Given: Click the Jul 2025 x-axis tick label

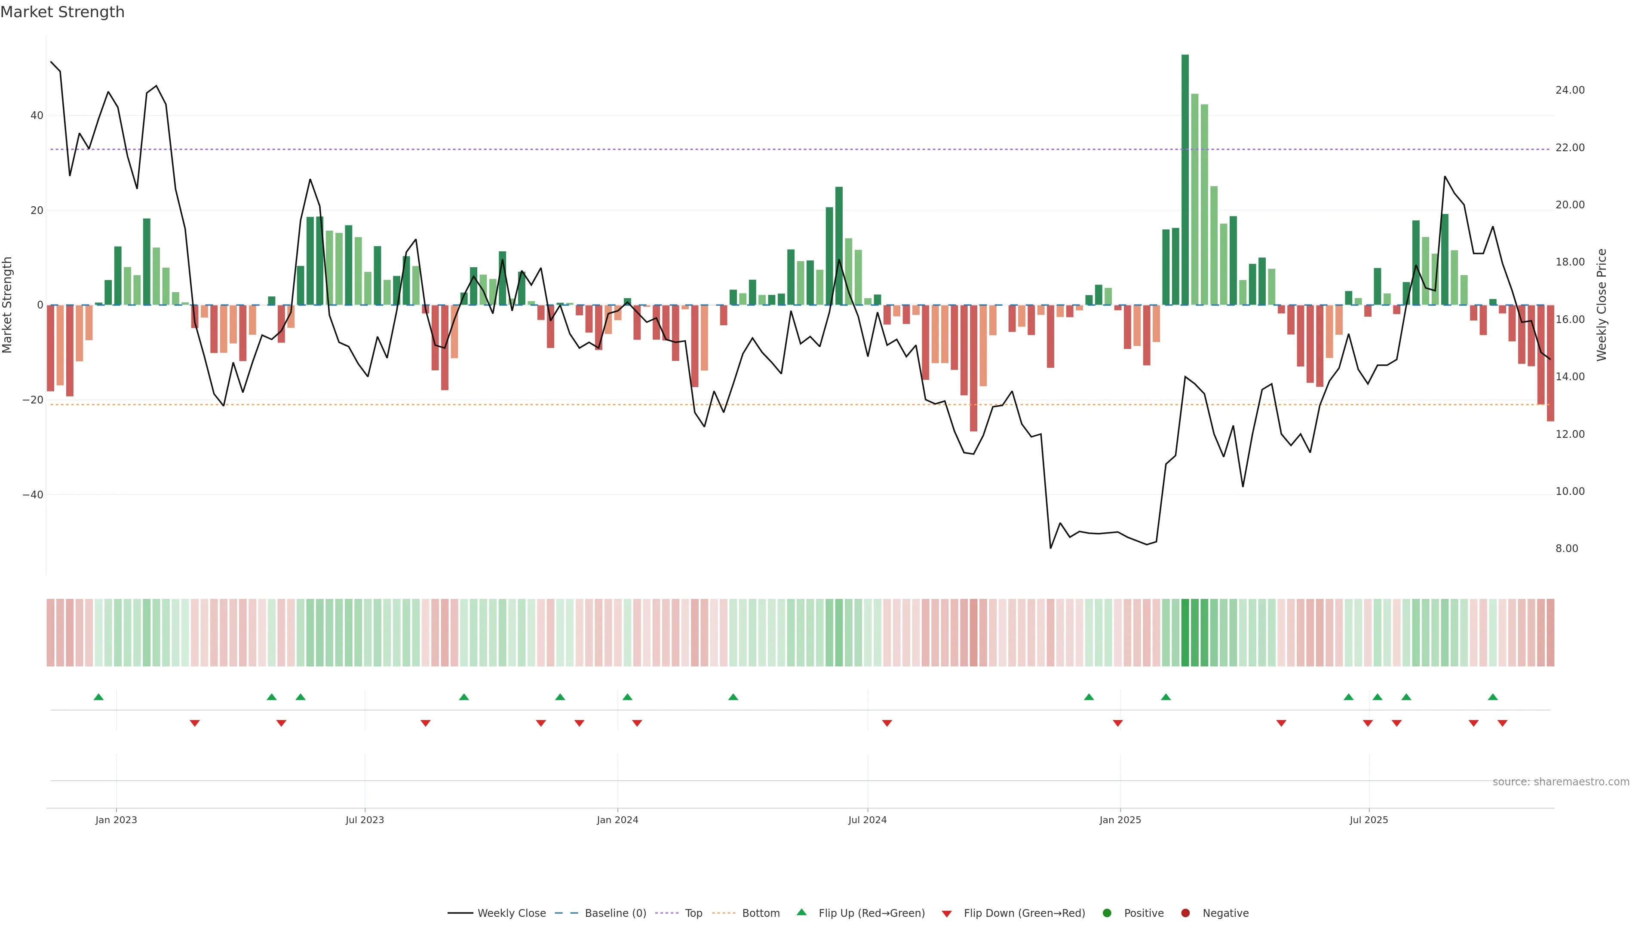Looking at the screenshot, I should (x=1369, y=820).
